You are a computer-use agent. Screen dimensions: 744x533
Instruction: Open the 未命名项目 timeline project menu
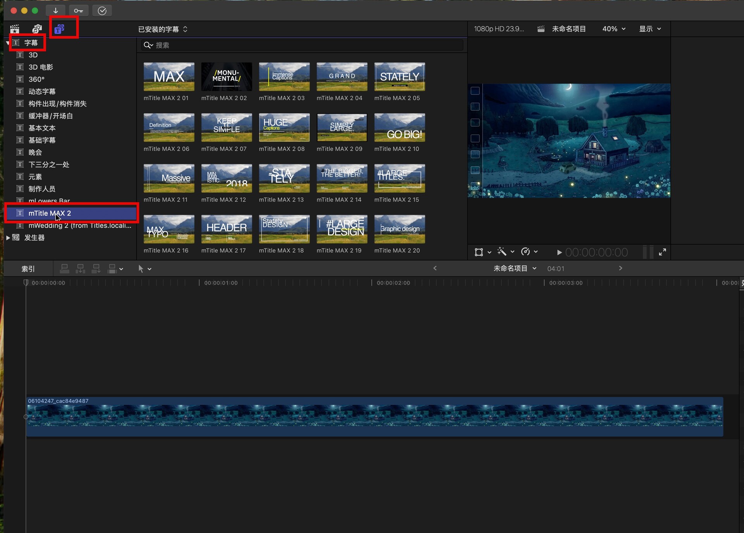(x=515, y=268)
